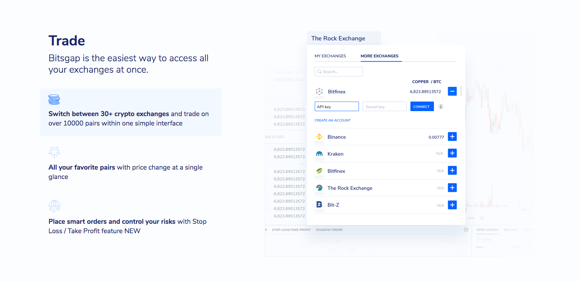
Task: Click the Kraken logo icon
Action: 319,154
